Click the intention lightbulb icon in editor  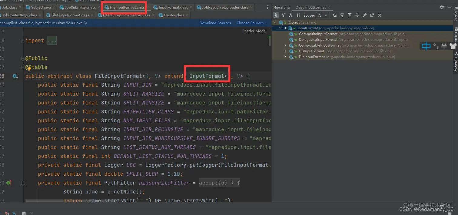[29, 68]
